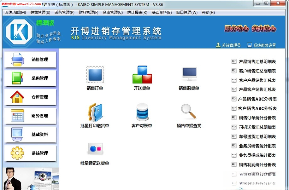Click the gear icon beside 系统管理

(x=17, y=153)
